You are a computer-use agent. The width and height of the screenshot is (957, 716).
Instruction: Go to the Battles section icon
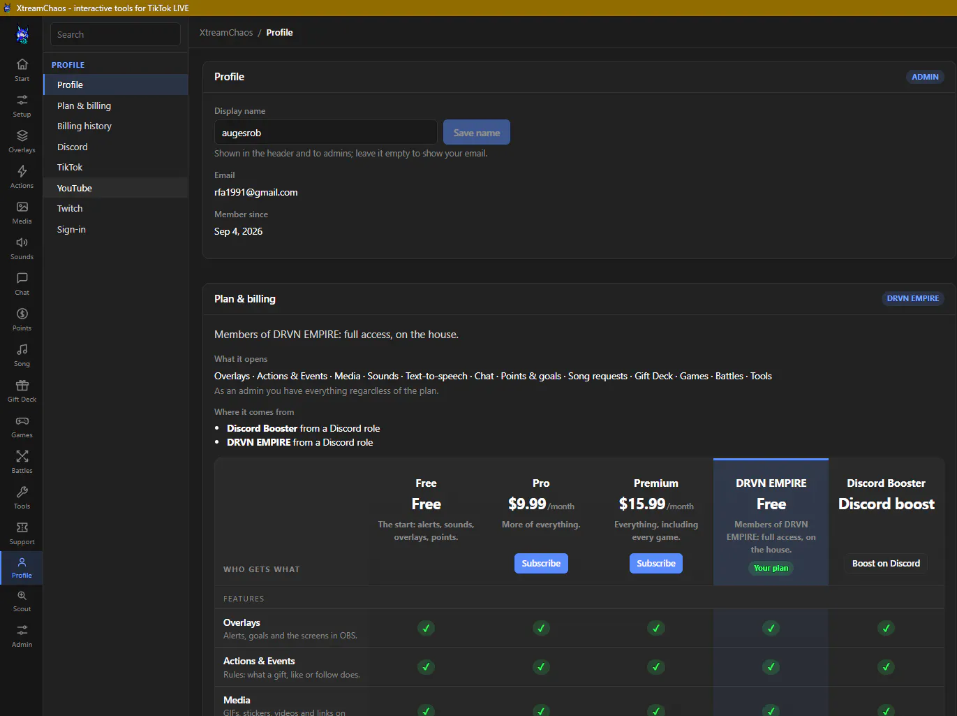[x=22, y=461]
